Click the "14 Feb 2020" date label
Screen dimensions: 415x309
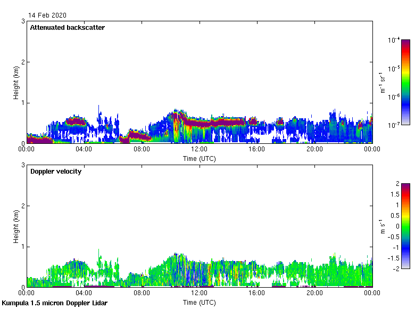(x=48, y=15)
